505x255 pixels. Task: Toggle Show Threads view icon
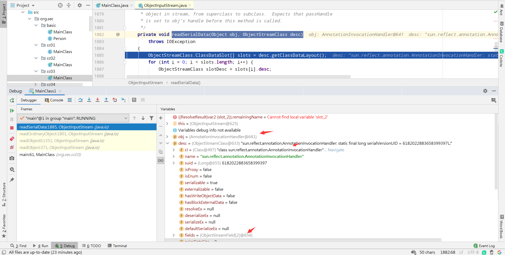[70, 100]
